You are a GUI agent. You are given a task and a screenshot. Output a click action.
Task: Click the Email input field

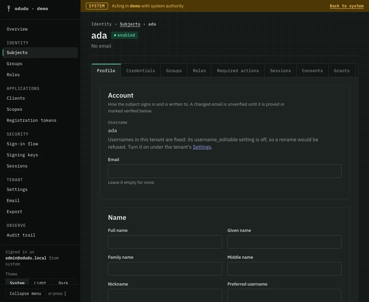pos(225,171)
